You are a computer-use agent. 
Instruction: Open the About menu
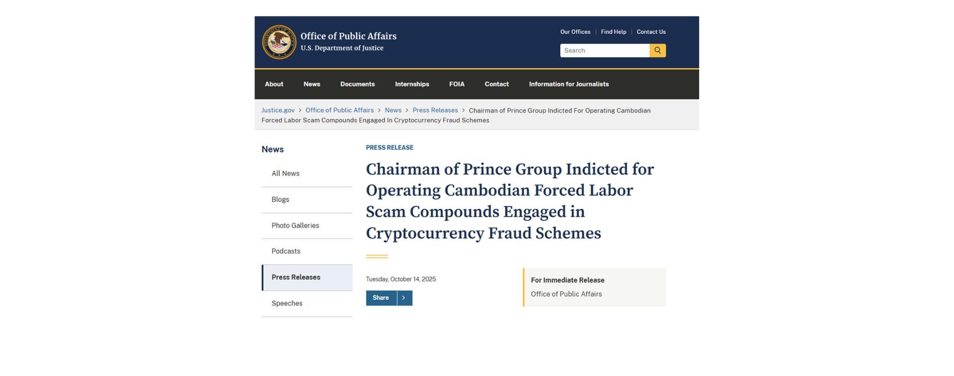273,84
